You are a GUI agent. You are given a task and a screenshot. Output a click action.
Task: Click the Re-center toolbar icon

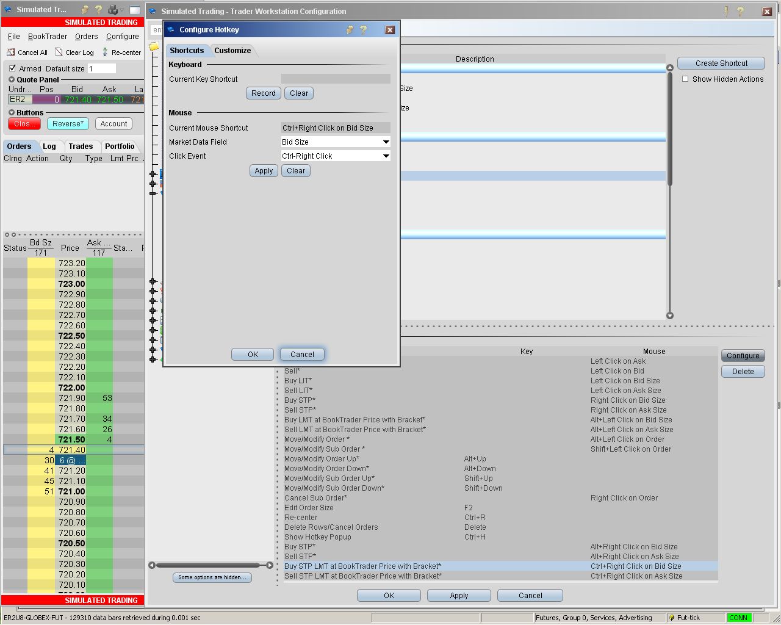105,52
